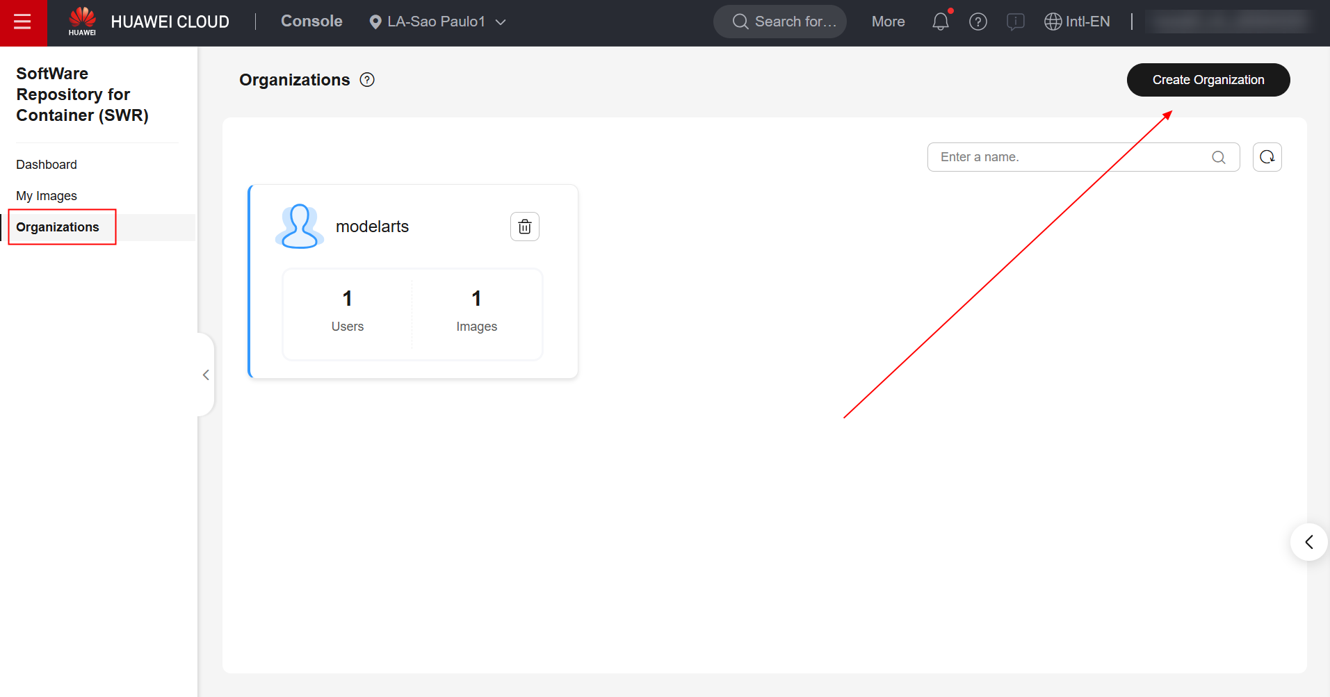Expand the right side drawer arrow

pyautogui.click(x=1308, y=542)
